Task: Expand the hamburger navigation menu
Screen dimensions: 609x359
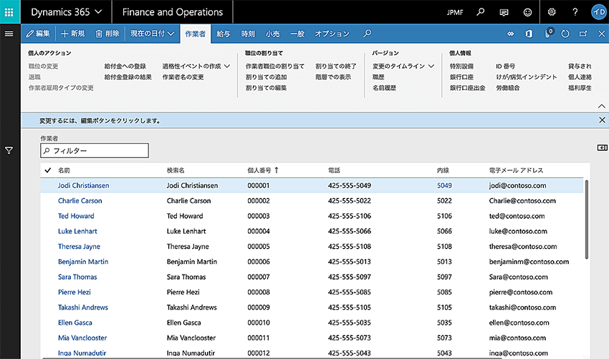Action: click(x=9, y=34)
